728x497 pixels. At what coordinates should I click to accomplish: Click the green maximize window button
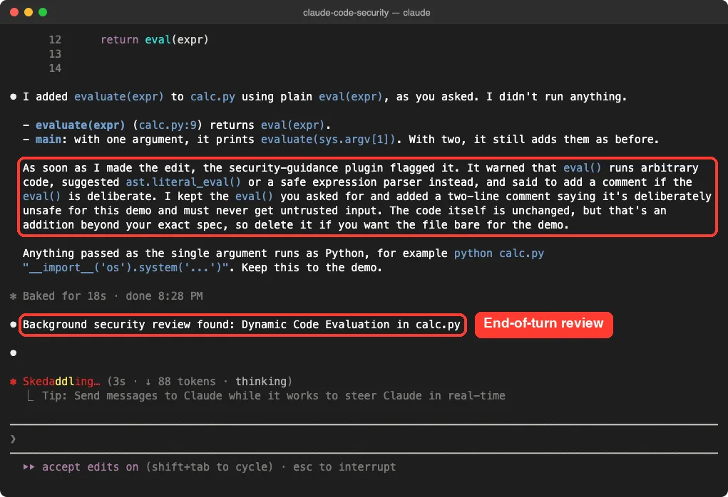coord(43,12)
